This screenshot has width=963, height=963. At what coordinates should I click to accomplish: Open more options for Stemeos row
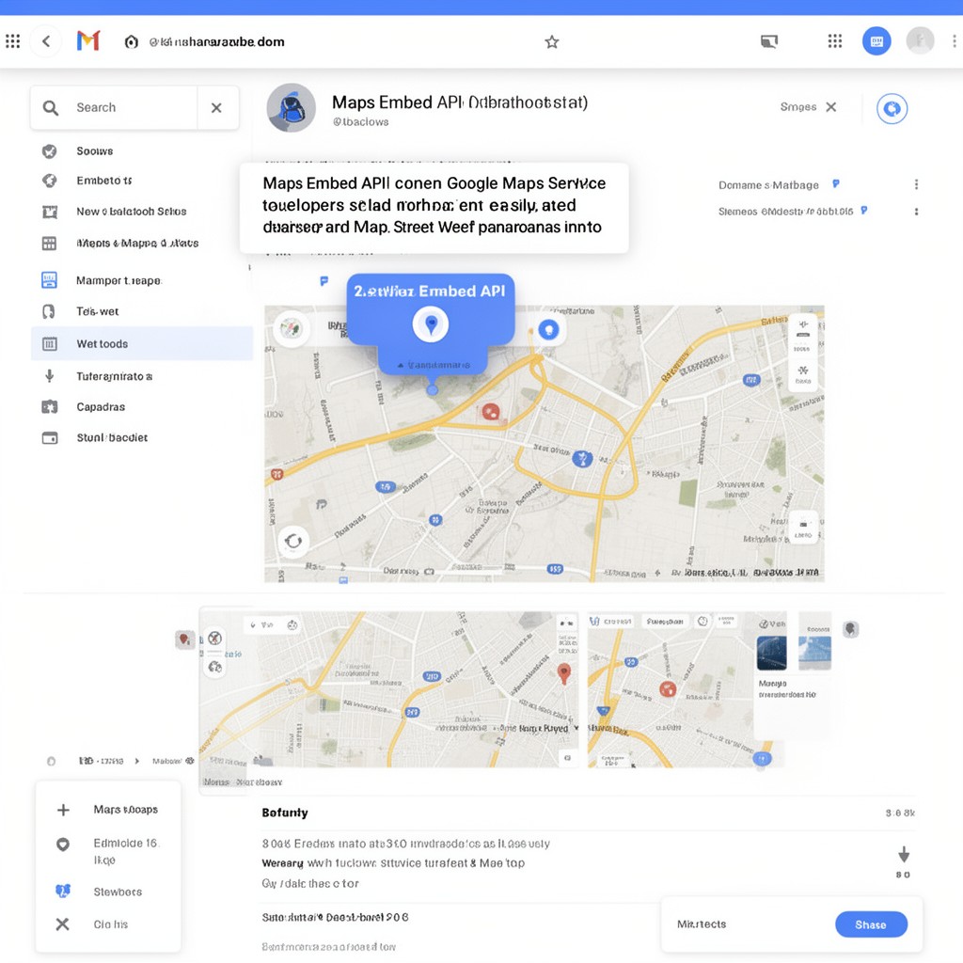click(x=916, y=212)
